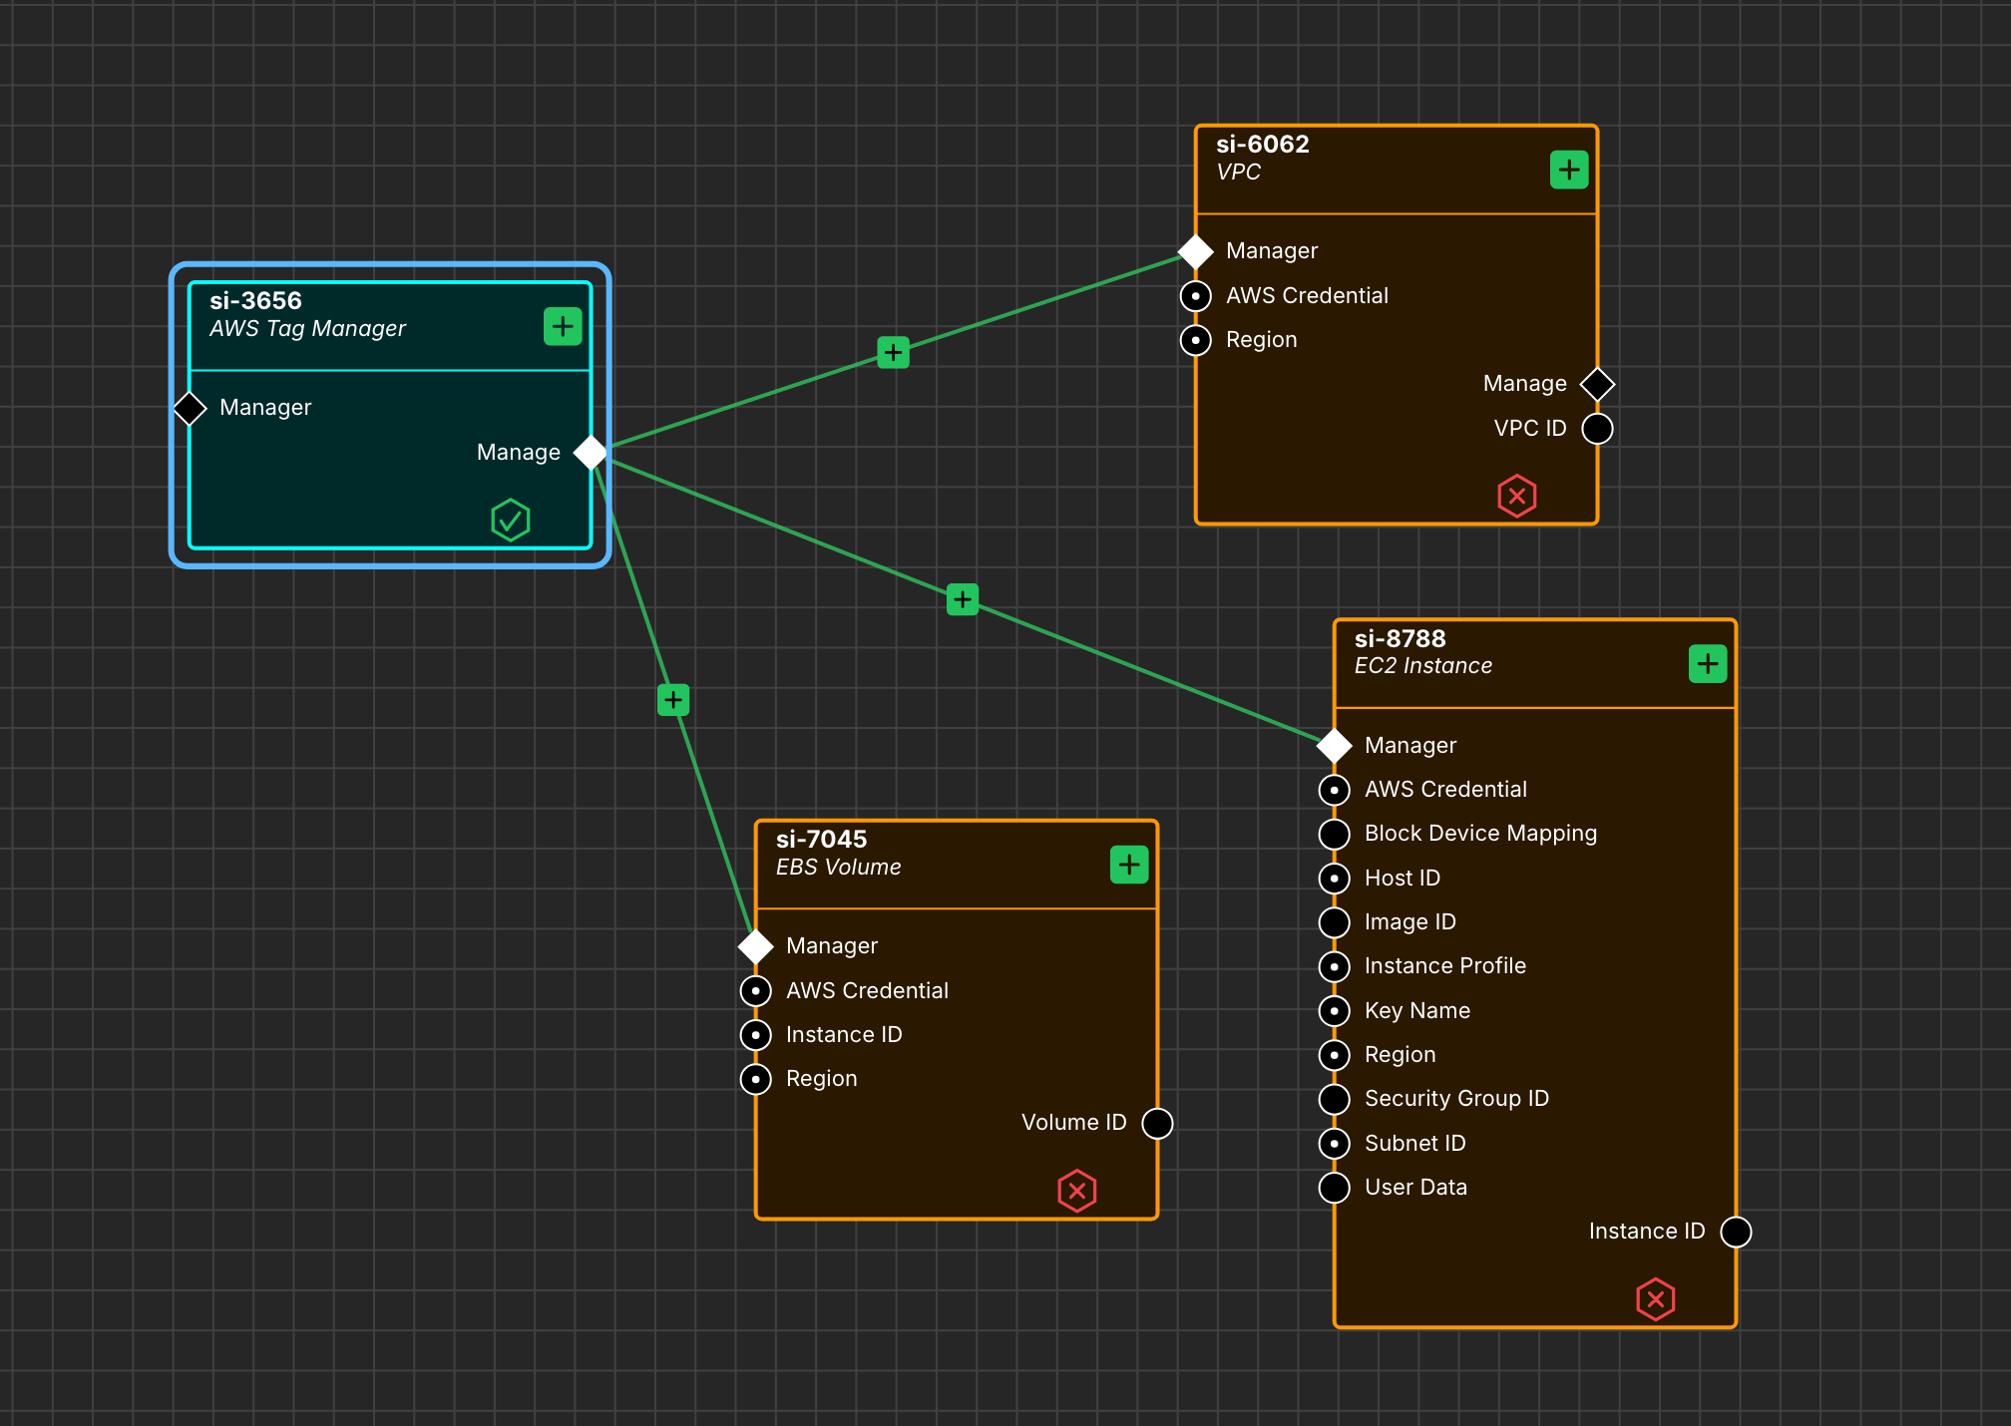Click the Subnet ID label
This screenshot has width=2011, height=1426.
click(x=1415, y=1144)
